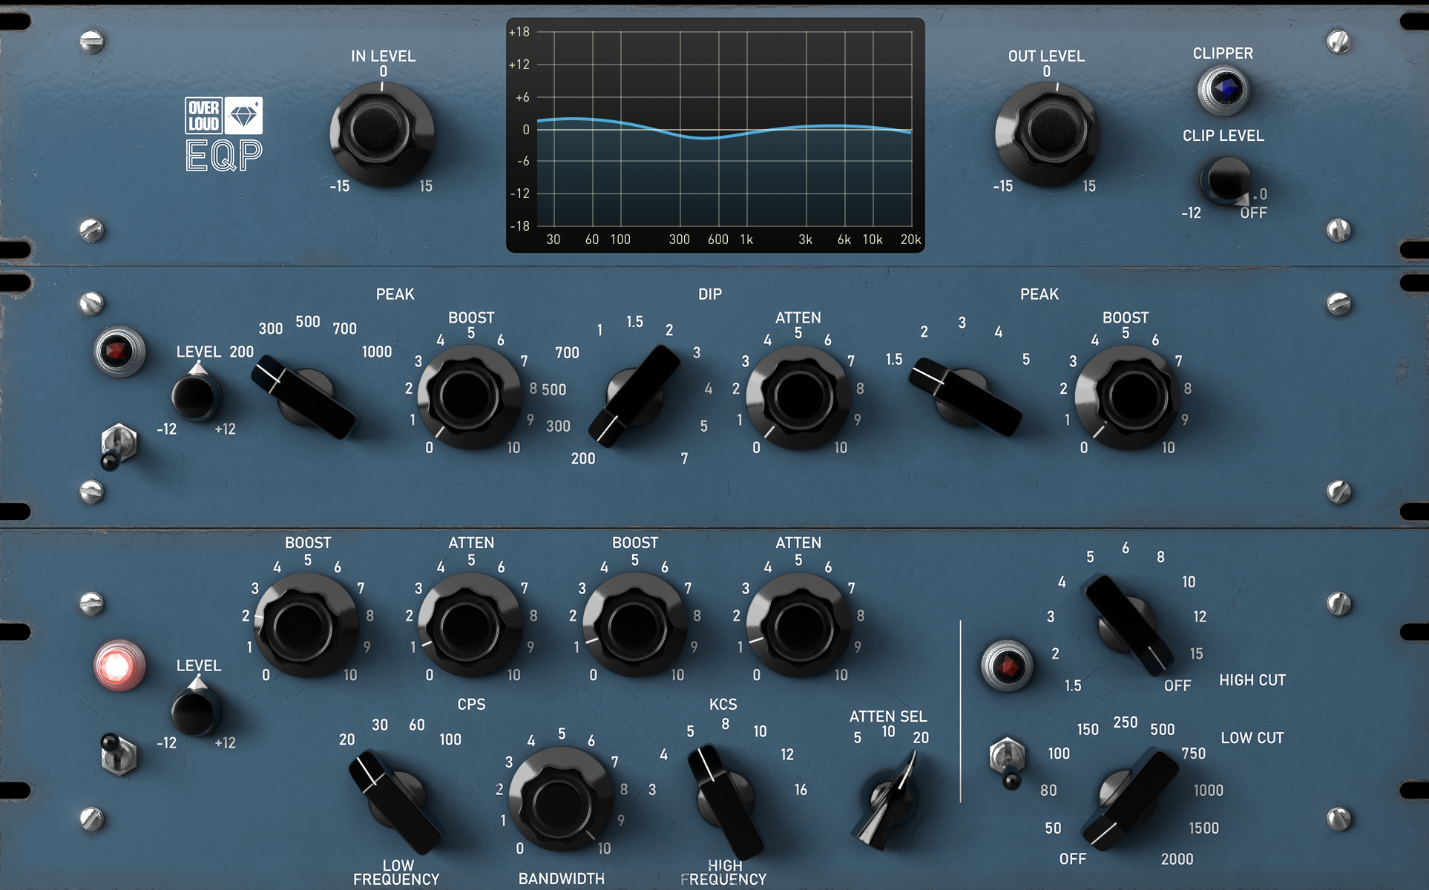This screenshot has height=890, width=1429.
Task: Flip the toggle switch below the glowing lamp
Action: 117,754
